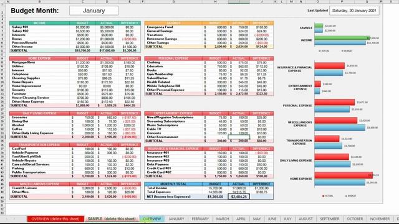
Task: Click the Salary #02 row label
Action: (x=20, y=31)
